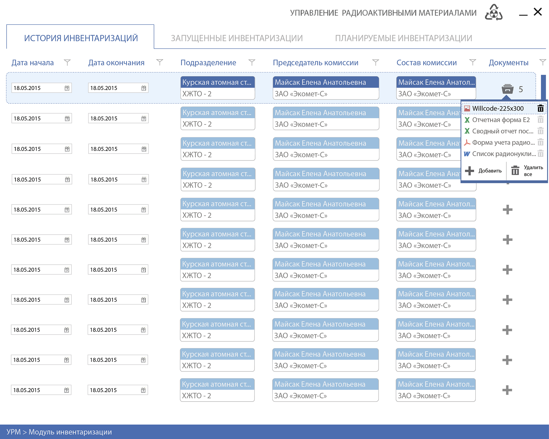Viewport: 549px width, 439px height.
Task: Sort by the Подразделение column header
Action: click(208, 63)
